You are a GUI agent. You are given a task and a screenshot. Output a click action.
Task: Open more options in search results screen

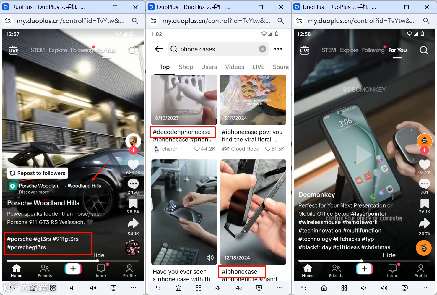tap(278, 49)
